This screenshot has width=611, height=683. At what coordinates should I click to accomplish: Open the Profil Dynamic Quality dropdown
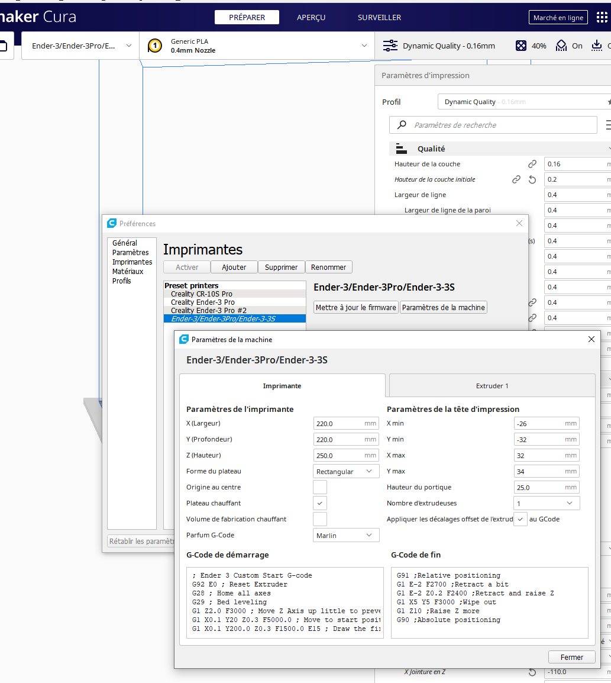tap(525, 102)
